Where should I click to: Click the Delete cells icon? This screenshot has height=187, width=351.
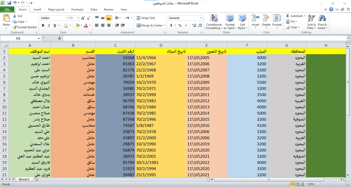266,18
